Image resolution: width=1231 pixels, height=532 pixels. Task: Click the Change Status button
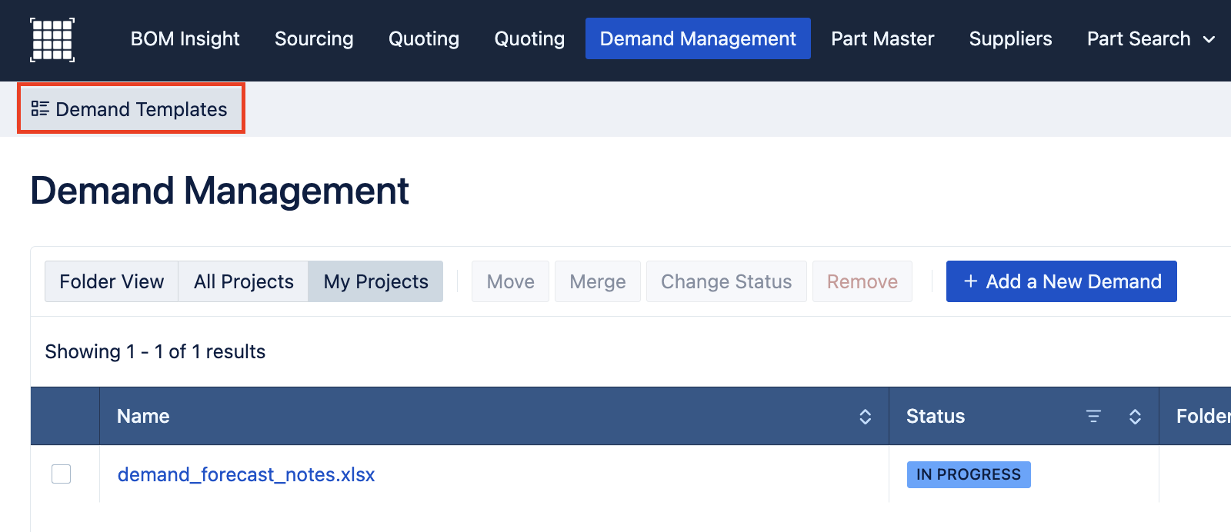(x=726, y=281)
